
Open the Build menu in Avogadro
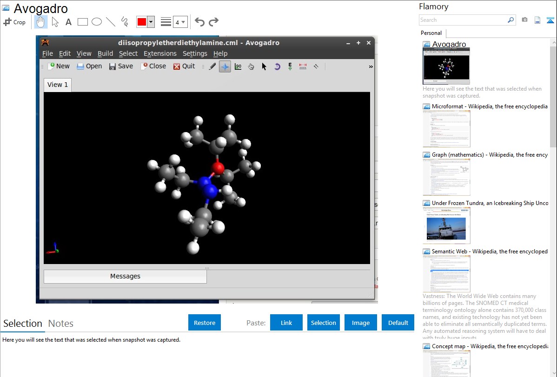[x=105, y=53]
